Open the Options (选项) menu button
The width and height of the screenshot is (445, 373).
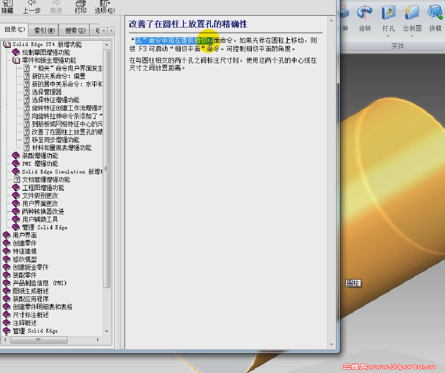point(104,7)
